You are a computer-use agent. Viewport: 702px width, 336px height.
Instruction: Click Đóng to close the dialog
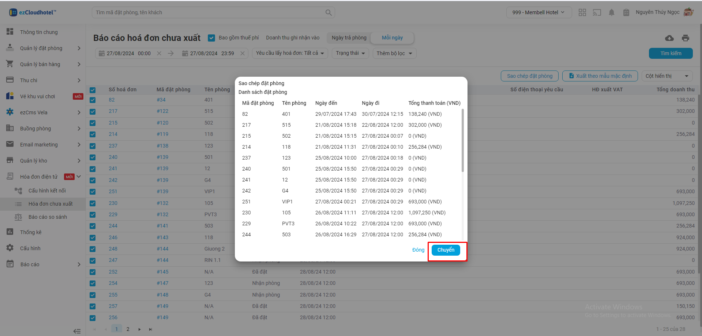pos(418,250)
